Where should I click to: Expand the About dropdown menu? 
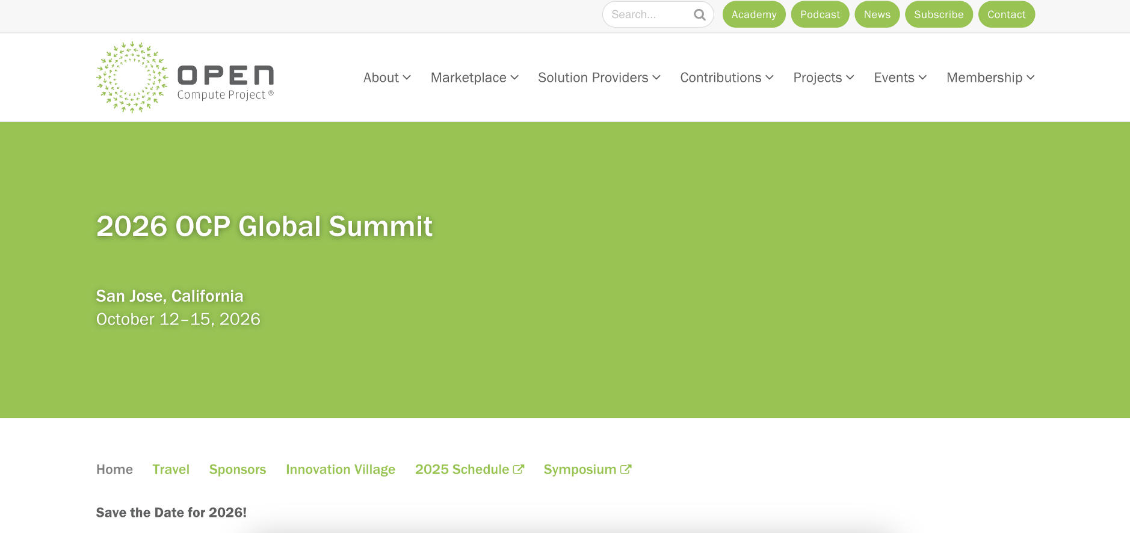387,78
